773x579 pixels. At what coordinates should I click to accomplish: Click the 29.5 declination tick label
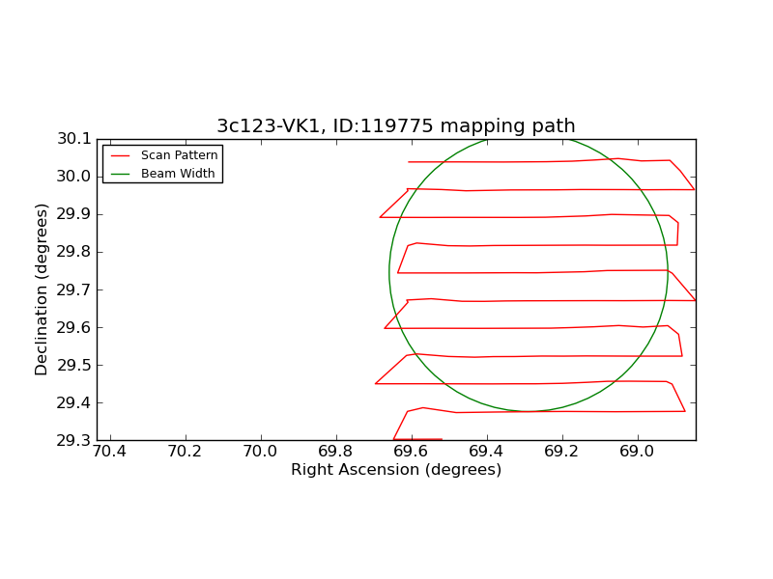pyautogui.click(x=74, y=366)
